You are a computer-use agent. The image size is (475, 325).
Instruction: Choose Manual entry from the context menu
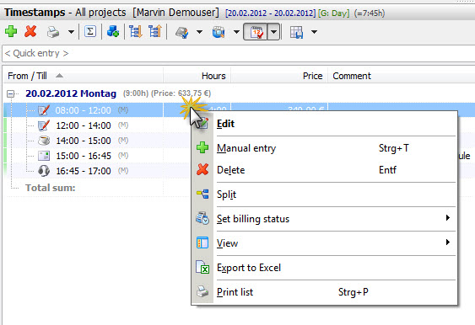(324, 148)
